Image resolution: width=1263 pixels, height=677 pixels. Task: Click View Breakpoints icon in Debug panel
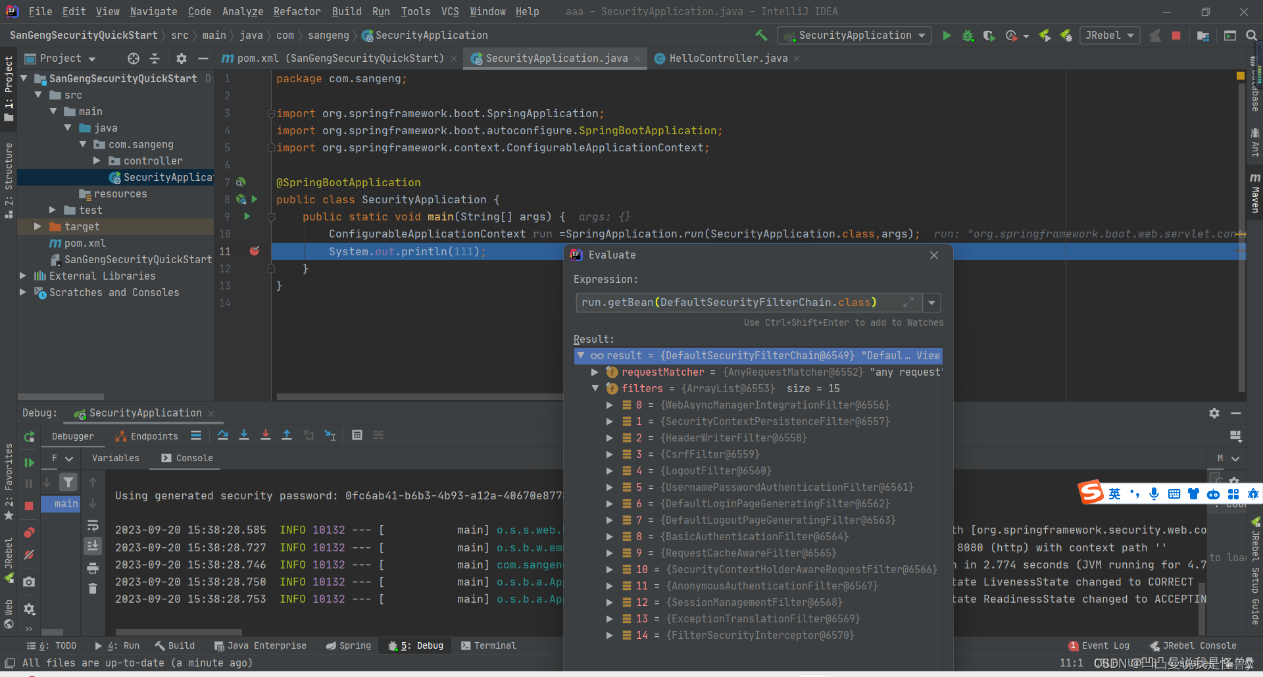point(29,532)
